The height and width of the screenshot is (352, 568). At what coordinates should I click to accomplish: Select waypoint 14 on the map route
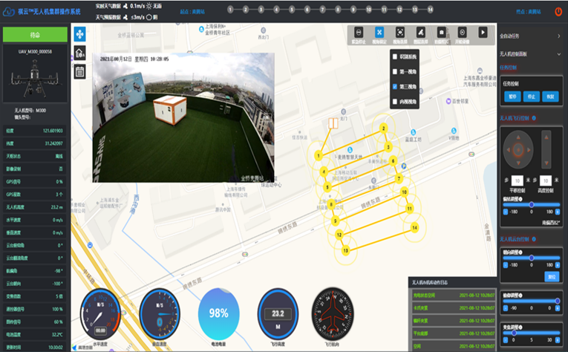click(414, 226)
